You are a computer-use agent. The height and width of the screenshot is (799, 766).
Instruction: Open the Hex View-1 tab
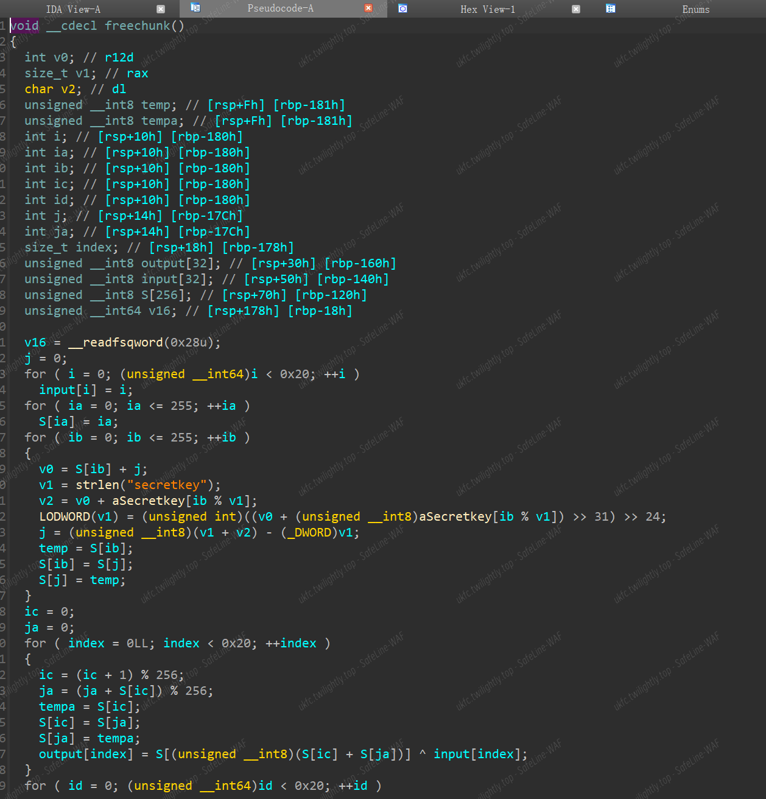(487, 9)
